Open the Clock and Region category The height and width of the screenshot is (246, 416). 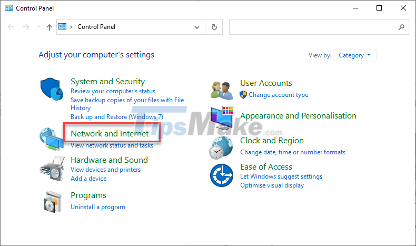272,141
